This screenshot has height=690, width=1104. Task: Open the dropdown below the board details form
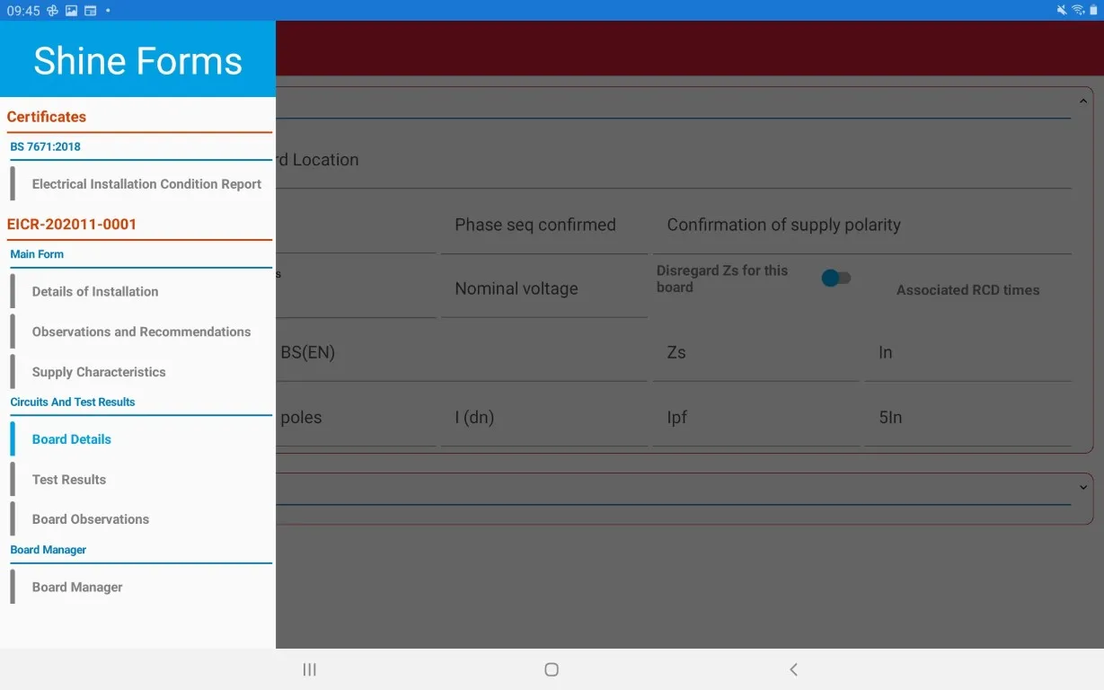[x=1082, y=487]
